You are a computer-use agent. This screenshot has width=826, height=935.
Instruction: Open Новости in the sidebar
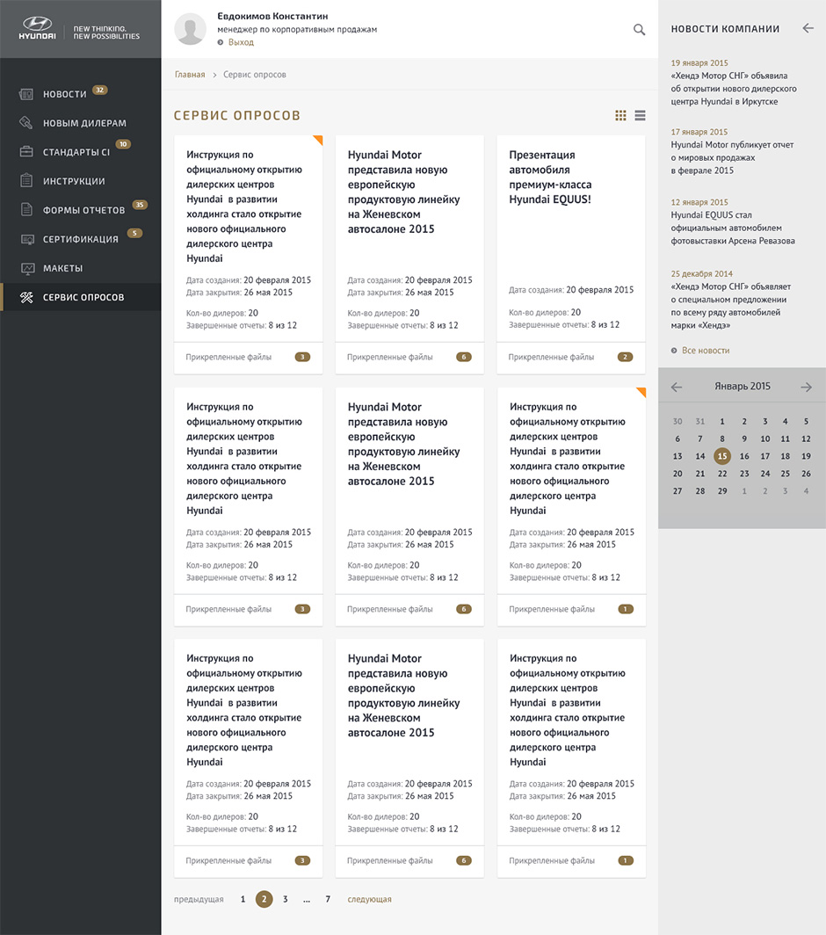(x=65, y=94)
